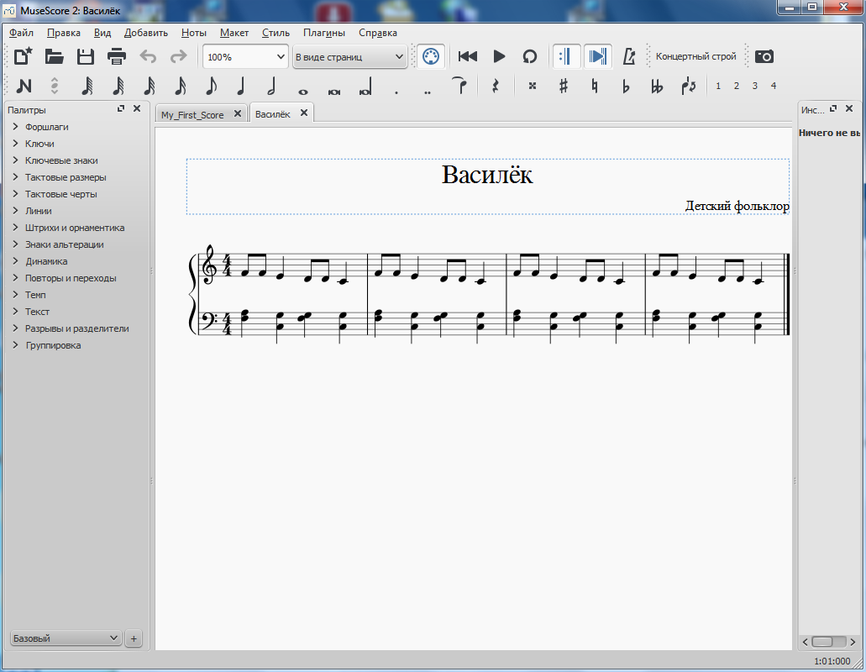Flip note stem direction
The width and height of the screenshot is (866, 672).
[x=688, y=87]
